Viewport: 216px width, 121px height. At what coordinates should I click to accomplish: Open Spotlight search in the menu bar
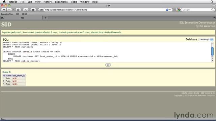212,2
